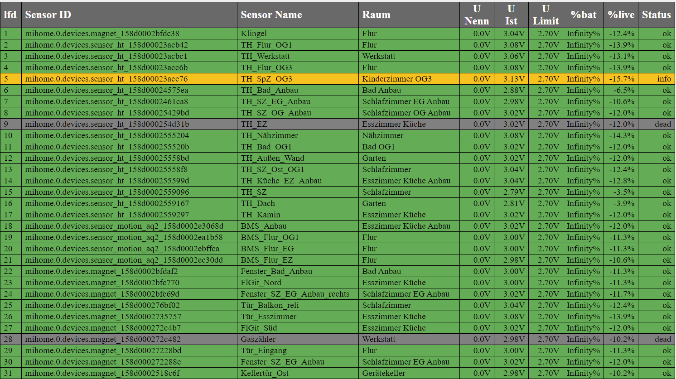Click the 'U Nenn' column header
This screenshot has height=379, width=676.
tap(477, 14)
